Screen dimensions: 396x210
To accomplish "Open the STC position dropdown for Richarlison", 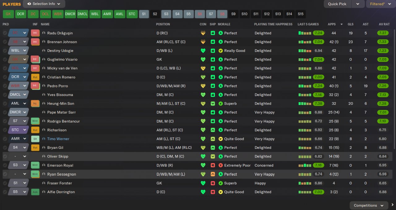I will tap(18, 130).
